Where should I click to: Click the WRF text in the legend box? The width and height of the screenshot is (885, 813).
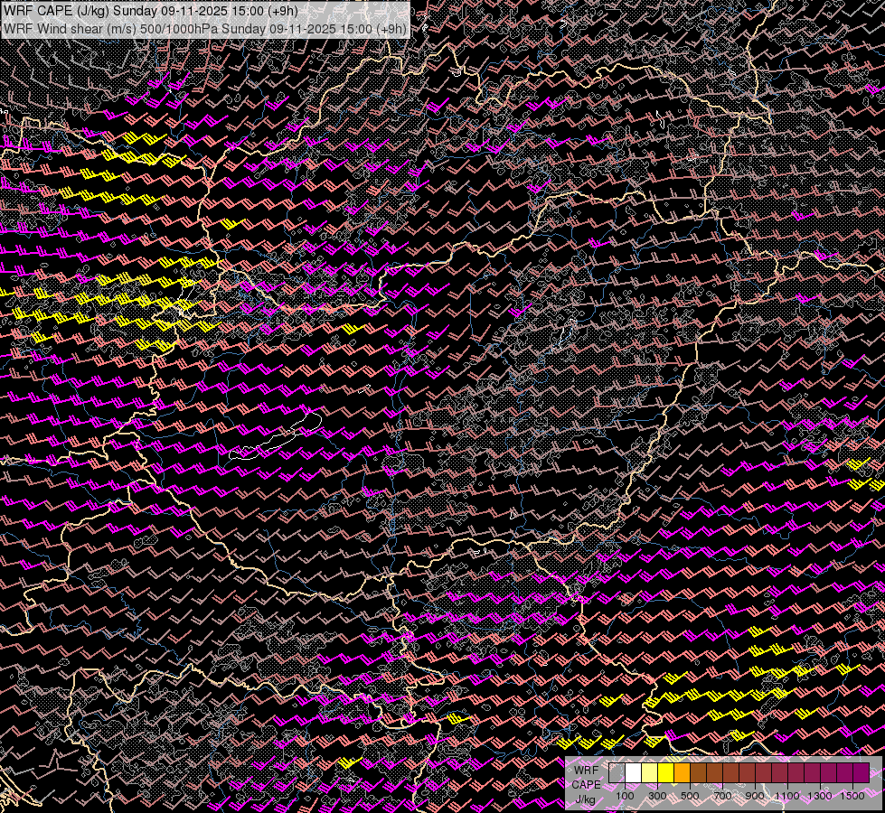(x=586, y=771)
